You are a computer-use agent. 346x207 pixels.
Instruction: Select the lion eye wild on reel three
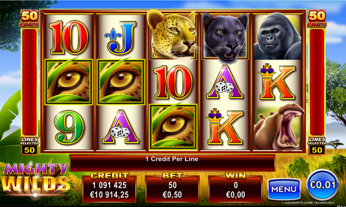(173, 127)
